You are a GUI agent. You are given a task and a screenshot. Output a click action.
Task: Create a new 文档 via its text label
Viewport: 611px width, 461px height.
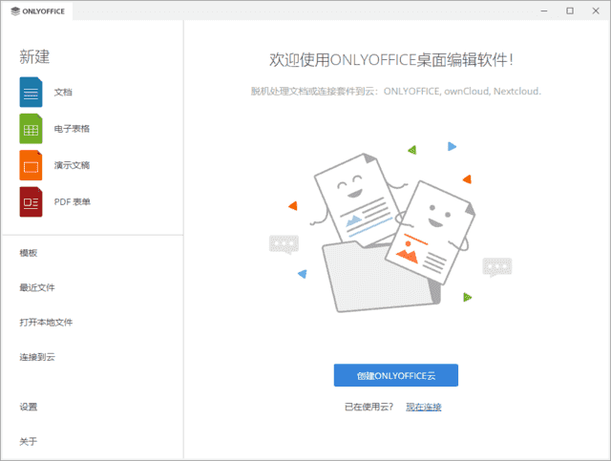[x=63, y=93]
